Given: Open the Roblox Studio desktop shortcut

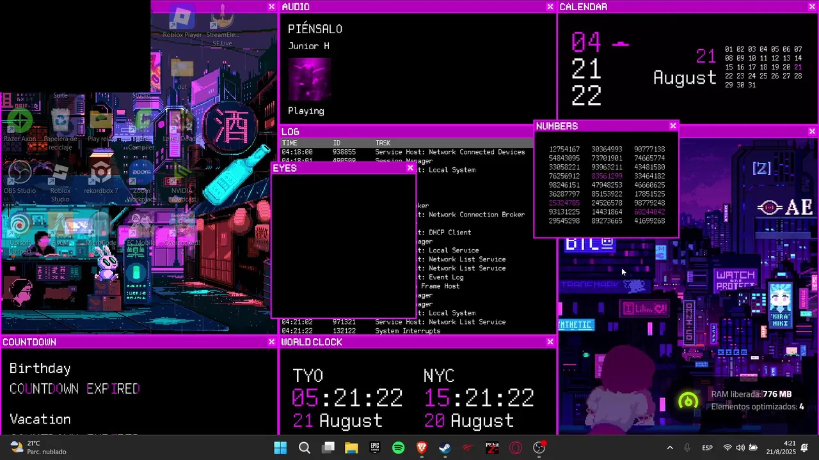Looking at the screenshot, I should [x=60, y=181].
